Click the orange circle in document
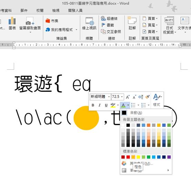191x183 pixels. 86,118
